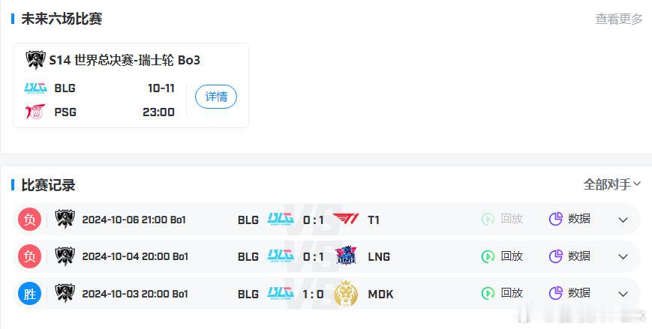Expand the BLG vs LNG match row

(x=623, y=257)
